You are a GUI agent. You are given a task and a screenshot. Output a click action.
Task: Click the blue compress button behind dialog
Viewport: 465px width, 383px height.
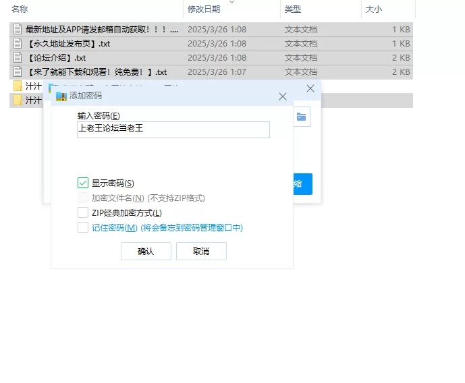[x=302, y=184]
